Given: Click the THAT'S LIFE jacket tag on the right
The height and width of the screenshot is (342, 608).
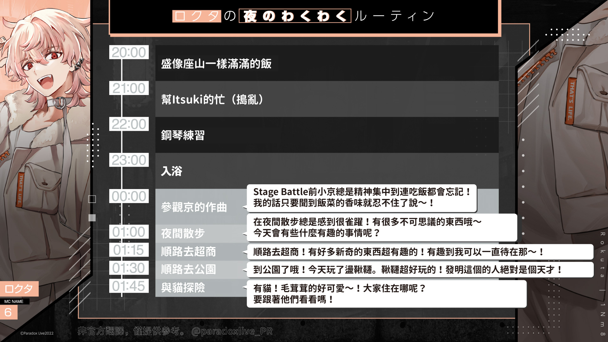Looking at the screenshot, I should 571,101.
